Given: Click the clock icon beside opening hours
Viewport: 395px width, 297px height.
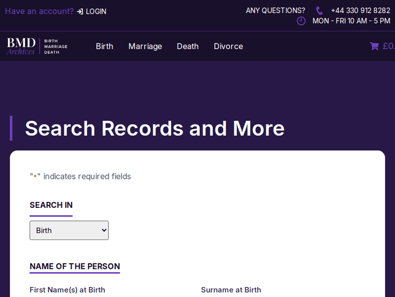Looking at the screenshot, I should 301,21.
